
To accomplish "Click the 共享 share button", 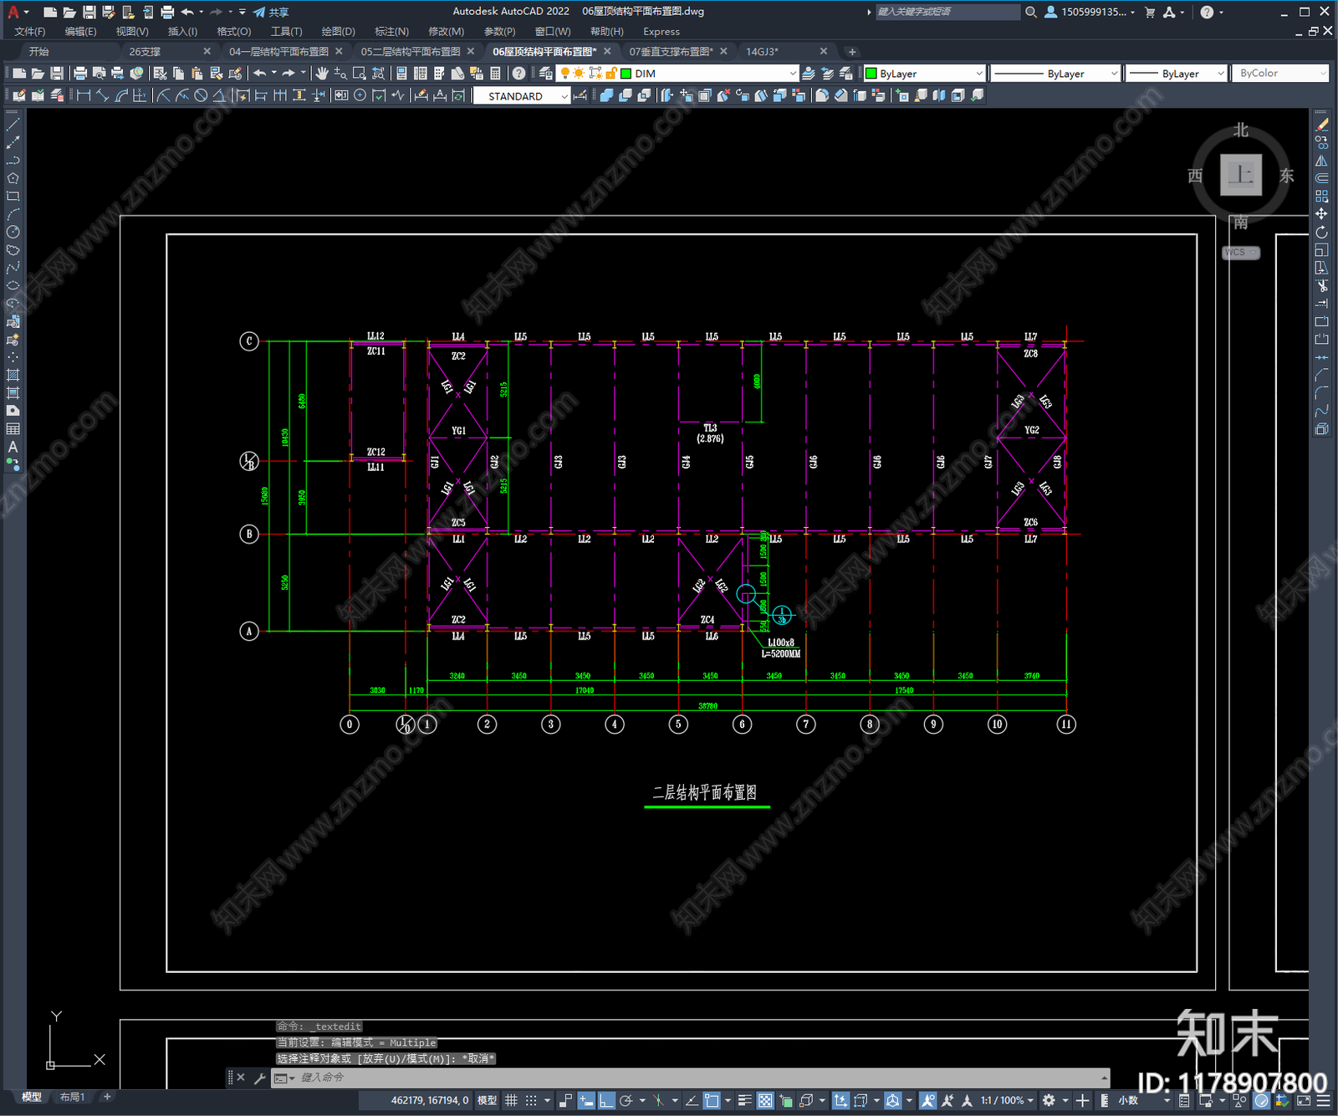I will [271, 12].
